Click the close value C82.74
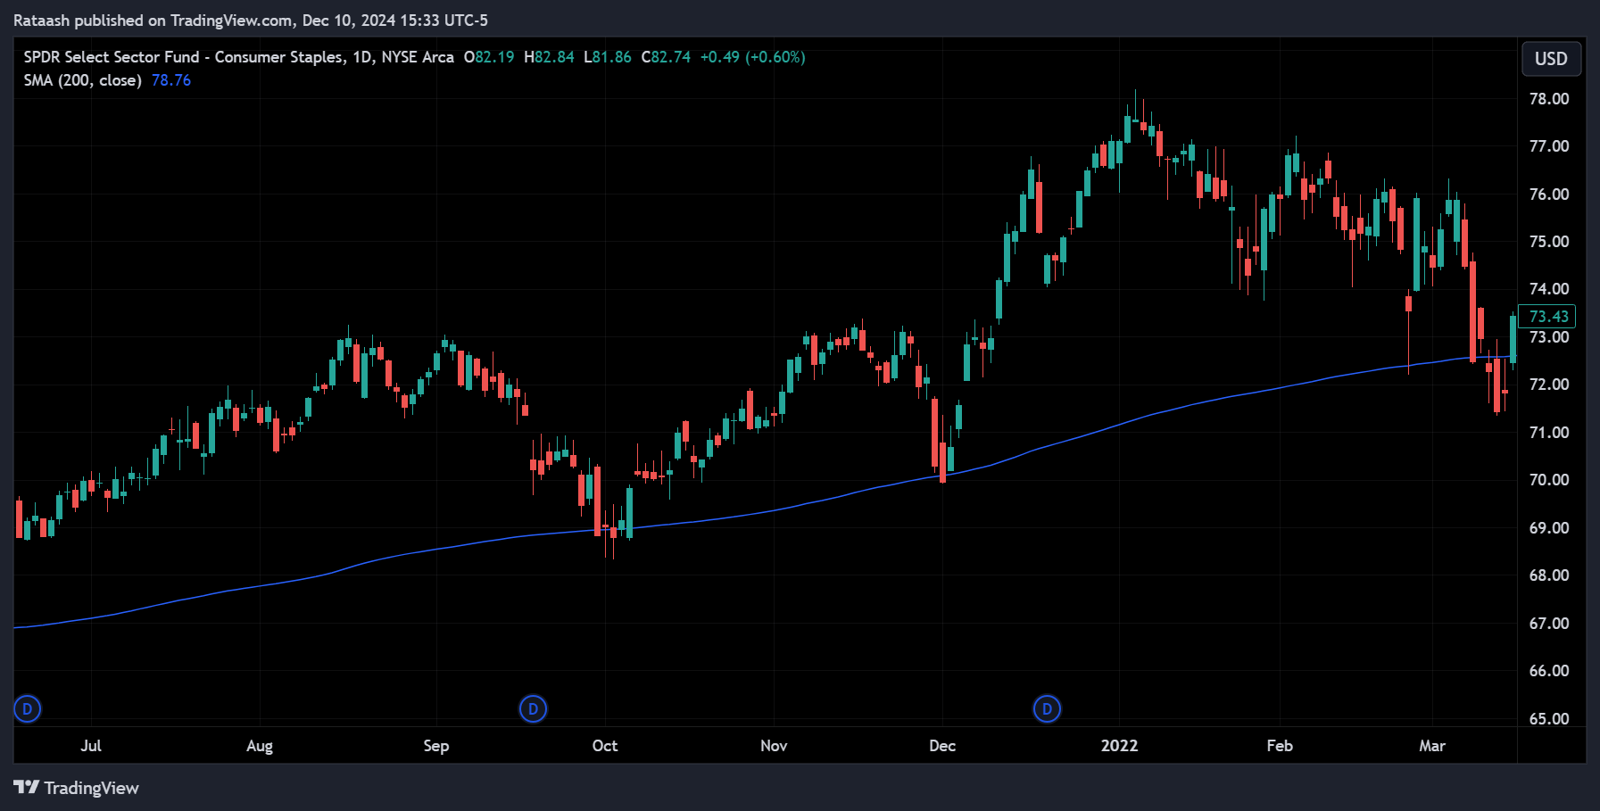The height and width of the screenshot is (811, 1600). (666, 57)
